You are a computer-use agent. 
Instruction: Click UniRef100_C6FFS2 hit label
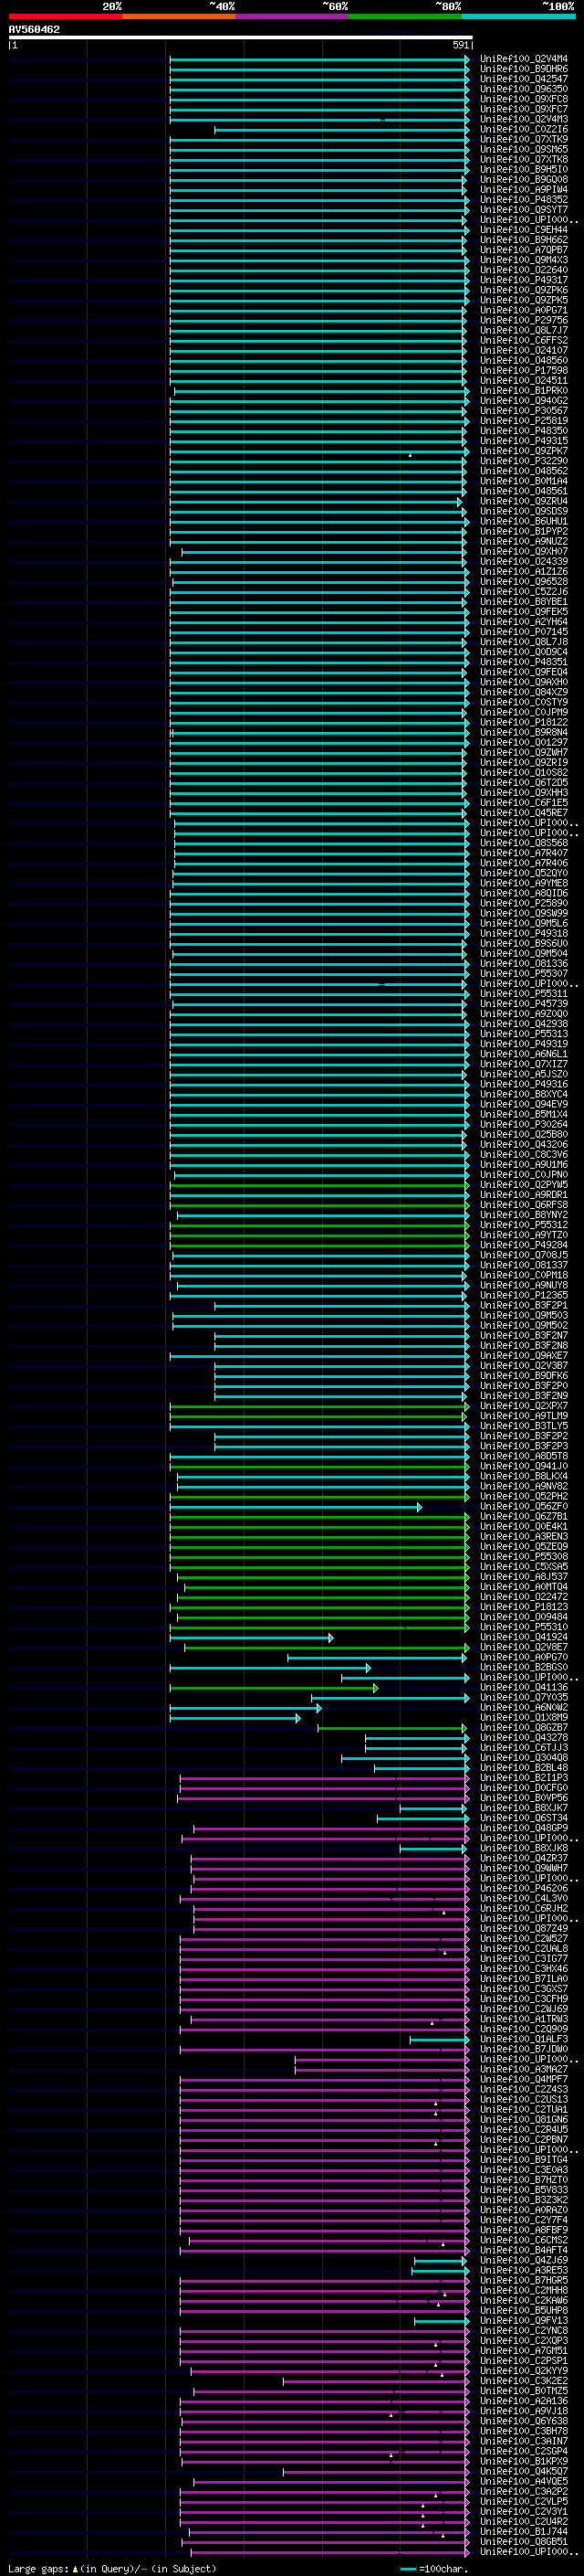[x=524, y=340]
